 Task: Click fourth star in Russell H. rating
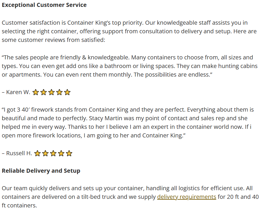(61, 153)
